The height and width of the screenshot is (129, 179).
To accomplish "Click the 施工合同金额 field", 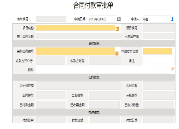I will coord(78,36).
